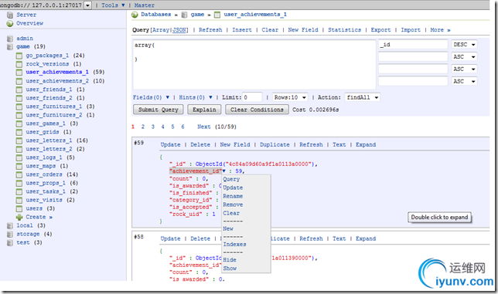Go to results page 3
498x294 pixels.
(x=153, y=127)
